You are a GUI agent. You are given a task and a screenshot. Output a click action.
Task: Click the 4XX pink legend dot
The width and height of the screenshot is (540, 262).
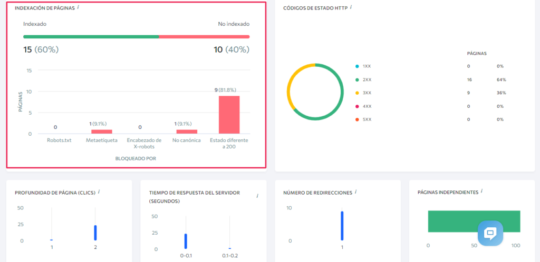pyautogui.click(x=357, y=106)
